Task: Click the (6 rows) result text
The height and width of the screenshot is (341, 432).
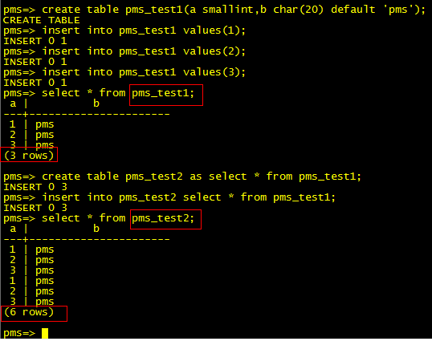Action: (x=29, y=312)
